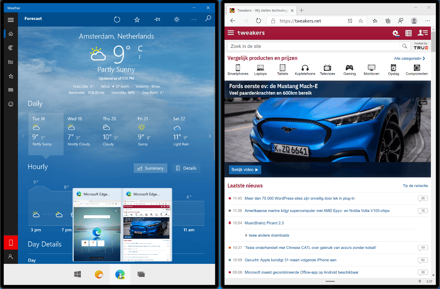The image size is (440, 289).
Task: View Historical Weather charts in the sidebar
Action: click(x=10, y=62)
